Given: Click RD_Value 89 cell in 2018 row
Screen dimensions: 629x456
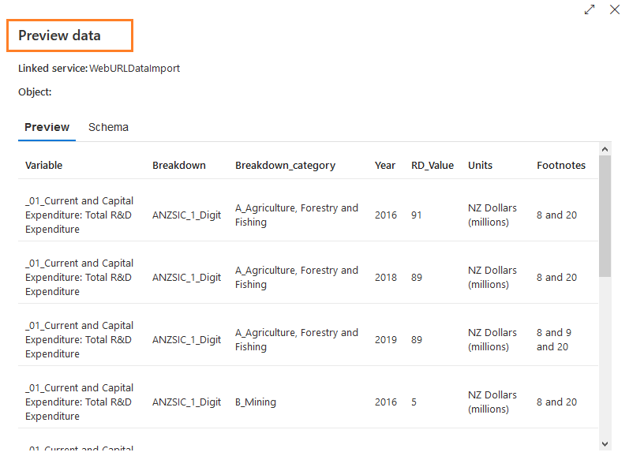Looking at the screenshot, I should tap(417, 277).
